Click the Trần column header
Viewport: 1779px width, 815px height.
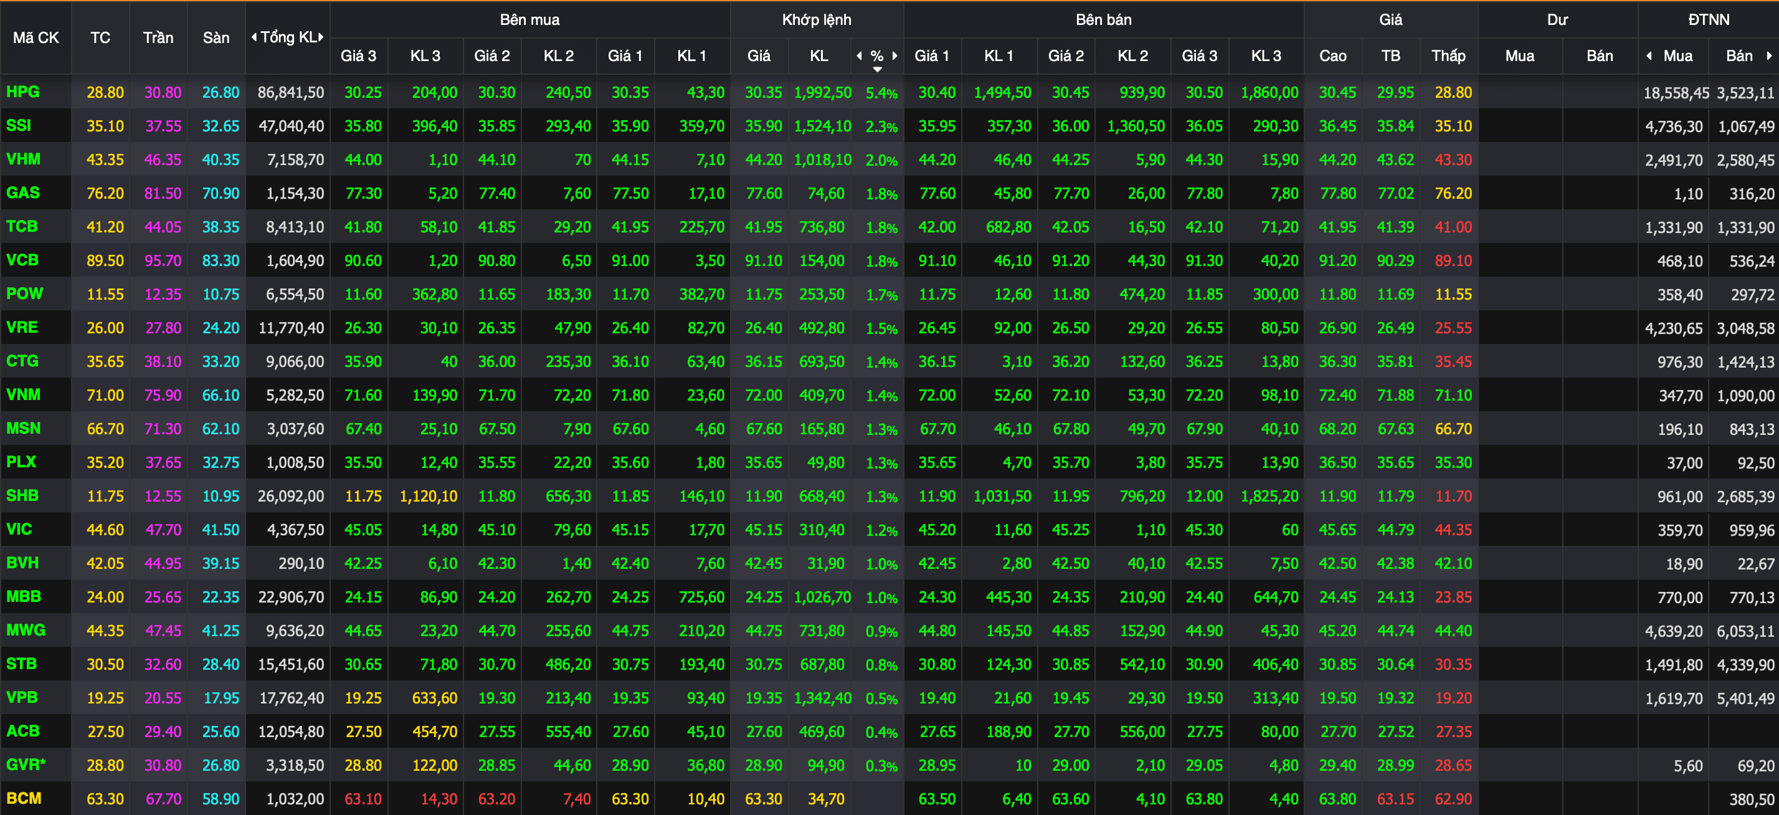158,37
